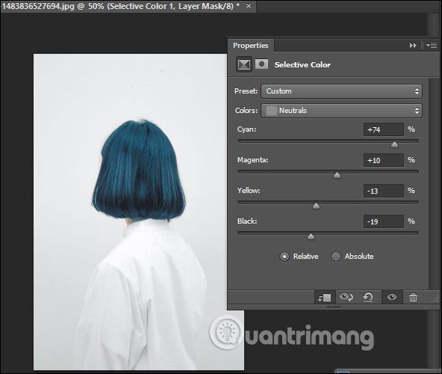
Task: Click the Magenta value field showing +10
Action: pyautogui.click(x=383, y=161)
